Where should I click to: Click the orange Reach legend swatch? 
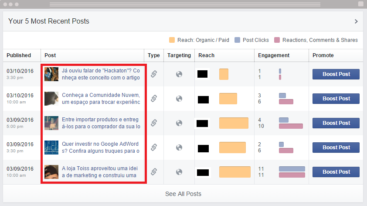pyautogui.click(x=172, y=40)
